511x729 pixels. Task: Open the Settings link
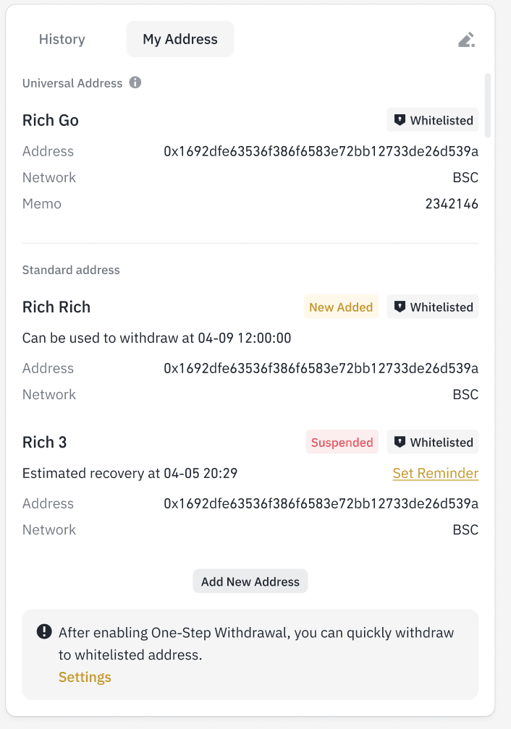(x=85, y=677)
